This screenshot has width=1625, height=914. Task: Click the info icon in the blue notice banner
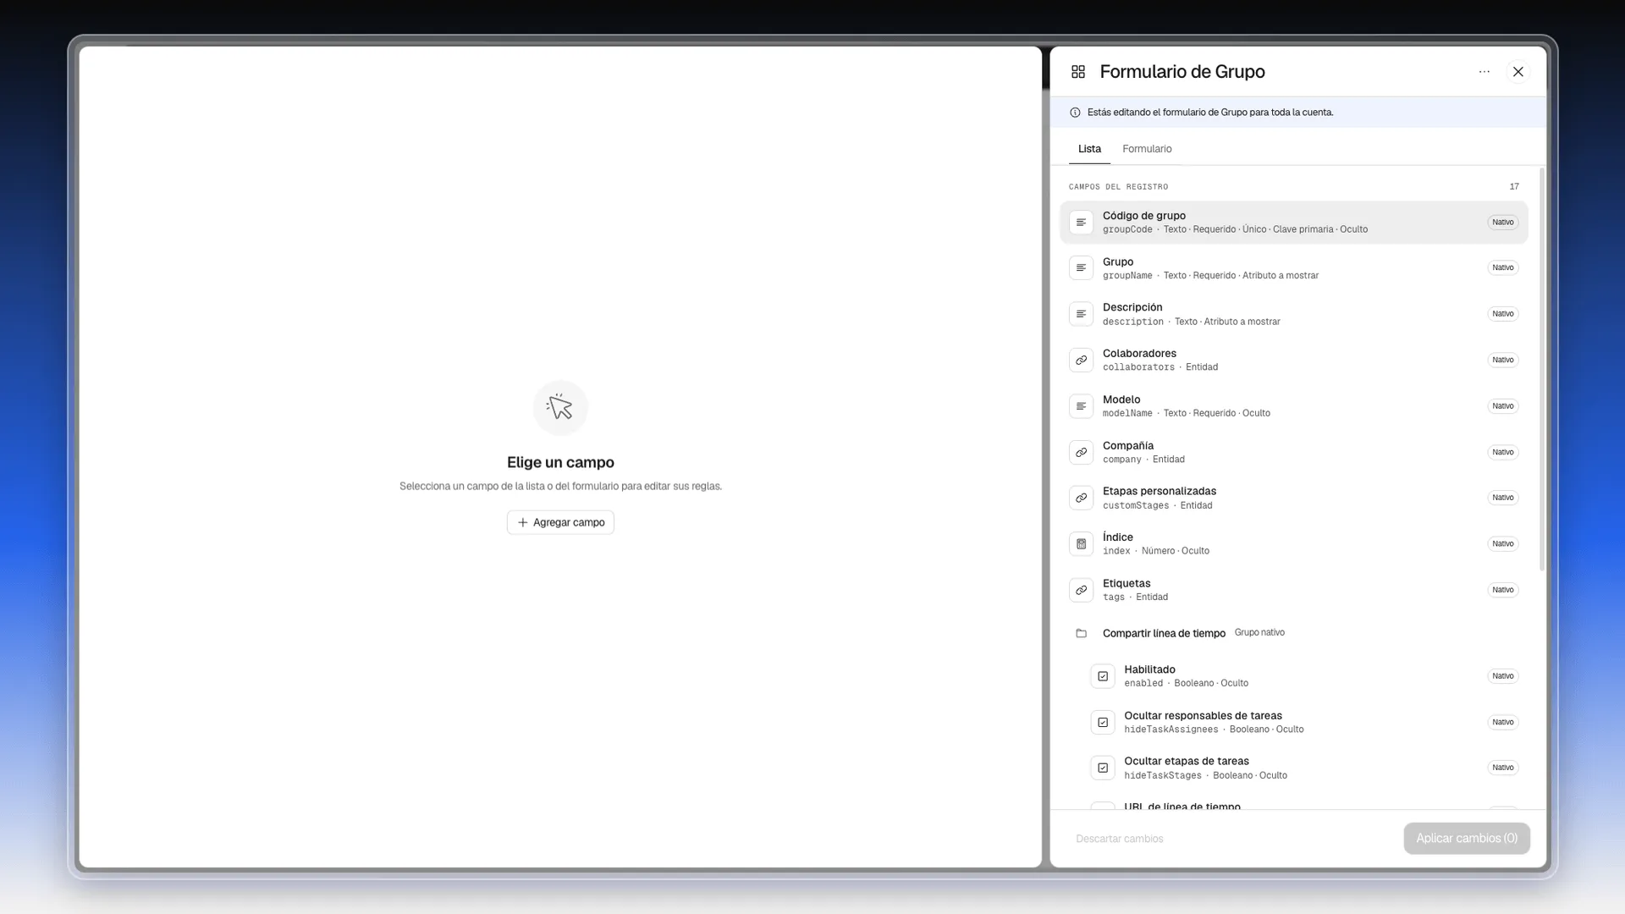(1075, 113)
